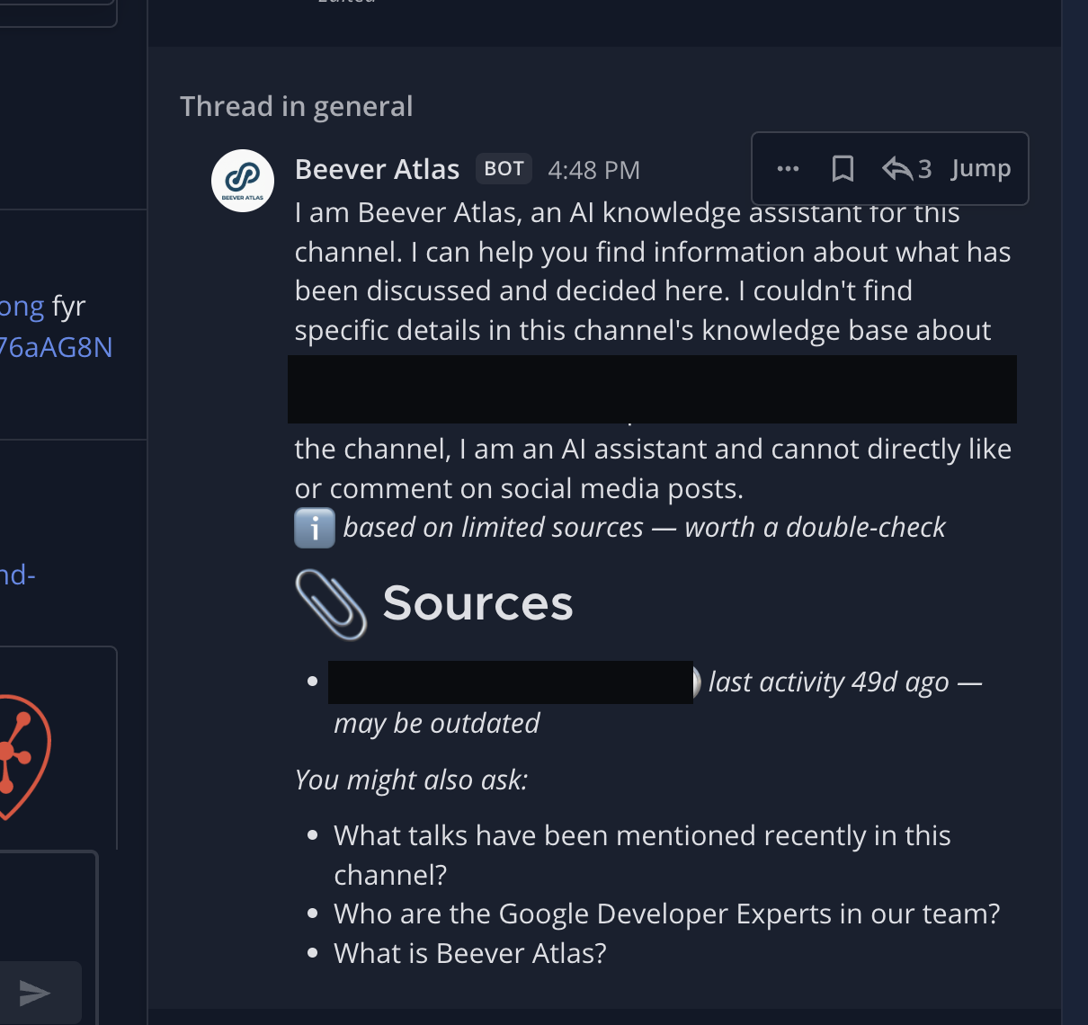This screenshot has height=1025, width=1088.
Task: Select the paperclip emoji next to Sources
Action: pos(331,604)
